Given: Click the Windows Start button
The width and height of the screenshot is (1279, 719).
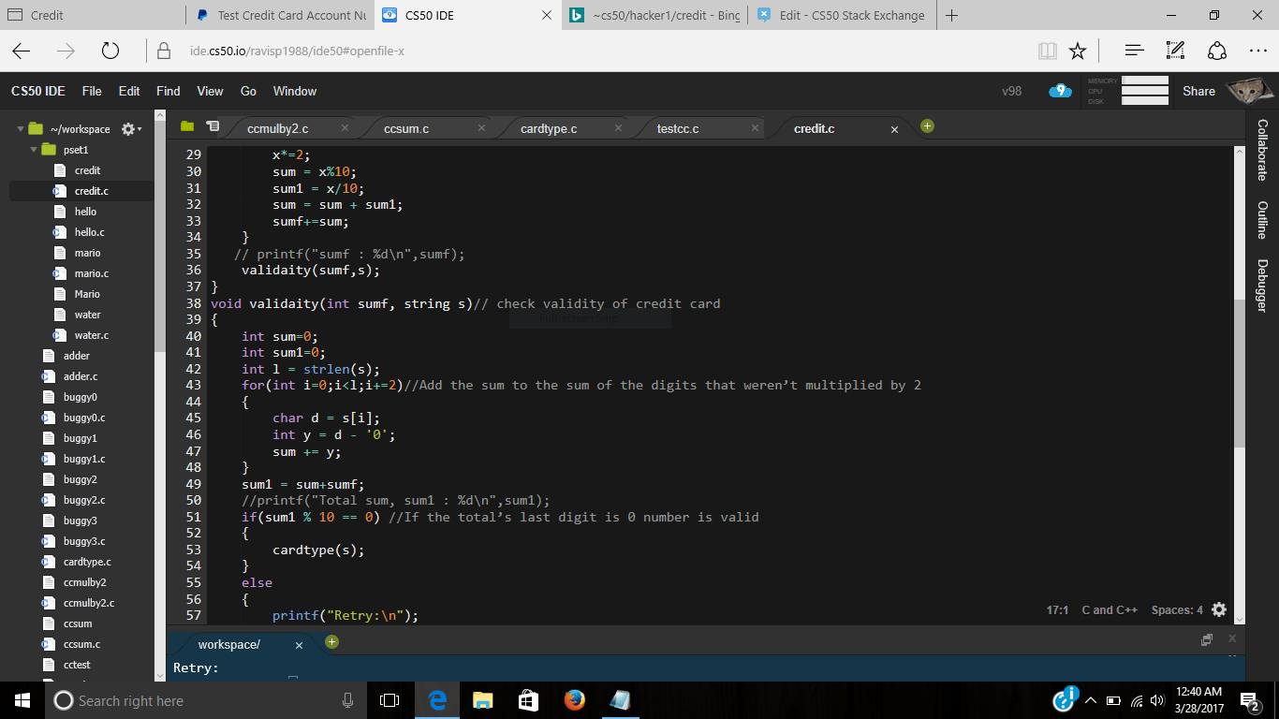Looking at the screenshot, I should click(x=22, y=700).
